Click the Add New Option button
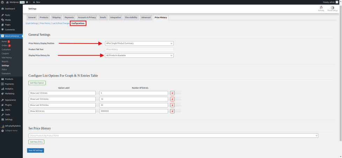The height and width of the screenshot is (158, 342). click(37, 83)
